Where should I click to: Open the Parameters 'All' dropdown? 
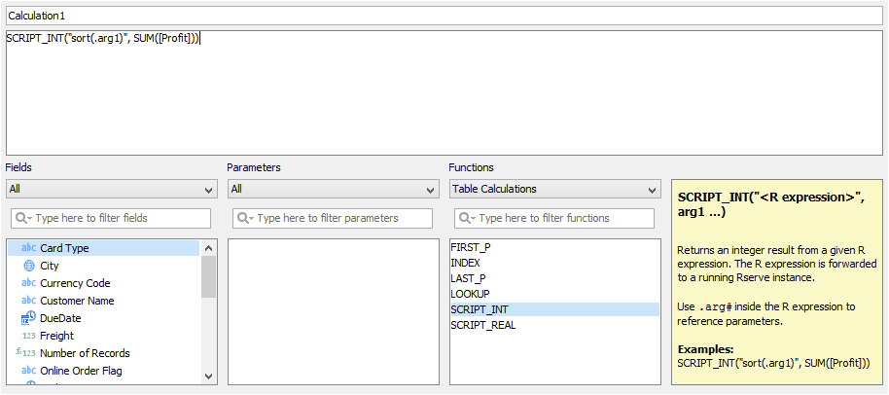point(333,189)
